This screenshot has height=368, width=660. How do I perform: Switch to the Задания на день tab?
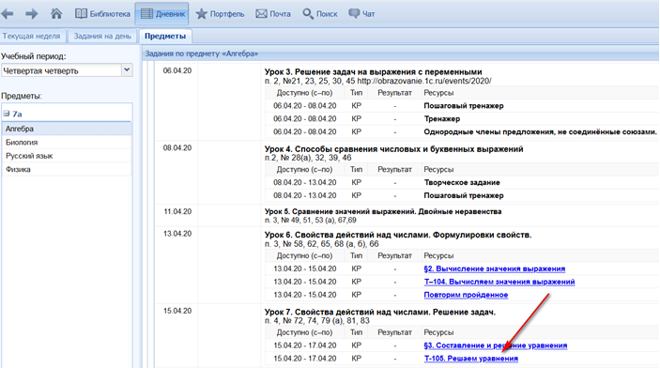point(102,37)
